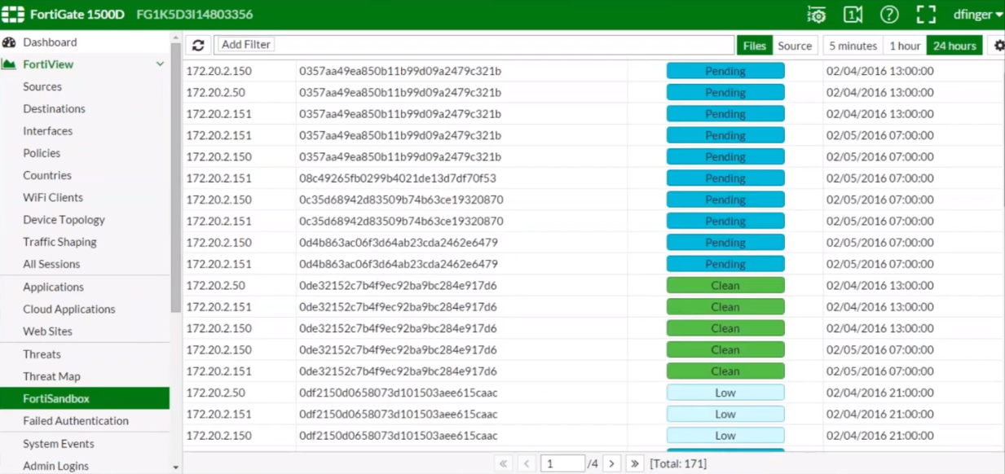Select FortiSandbox in sidebar
Image resolution: width=1005 pixels, height=474 pixels.
(x=85, y=398)
